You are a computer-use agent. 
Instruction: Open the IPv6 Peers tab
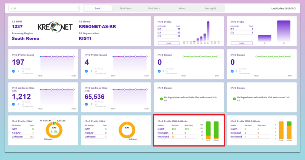(154, 8)
